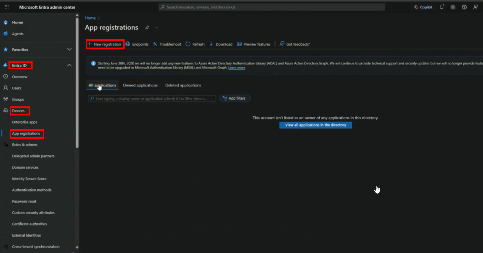483x253 pixels.
Task: Open Password reset in the sidebar
Action: [24, 201]
